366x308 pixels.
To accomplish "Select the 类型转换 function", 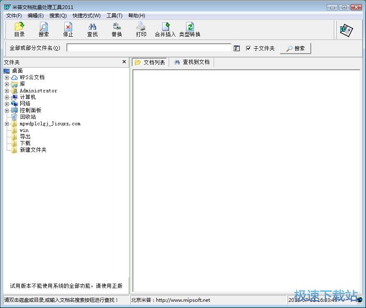I will pyautogui.click(x=189, y=29).
